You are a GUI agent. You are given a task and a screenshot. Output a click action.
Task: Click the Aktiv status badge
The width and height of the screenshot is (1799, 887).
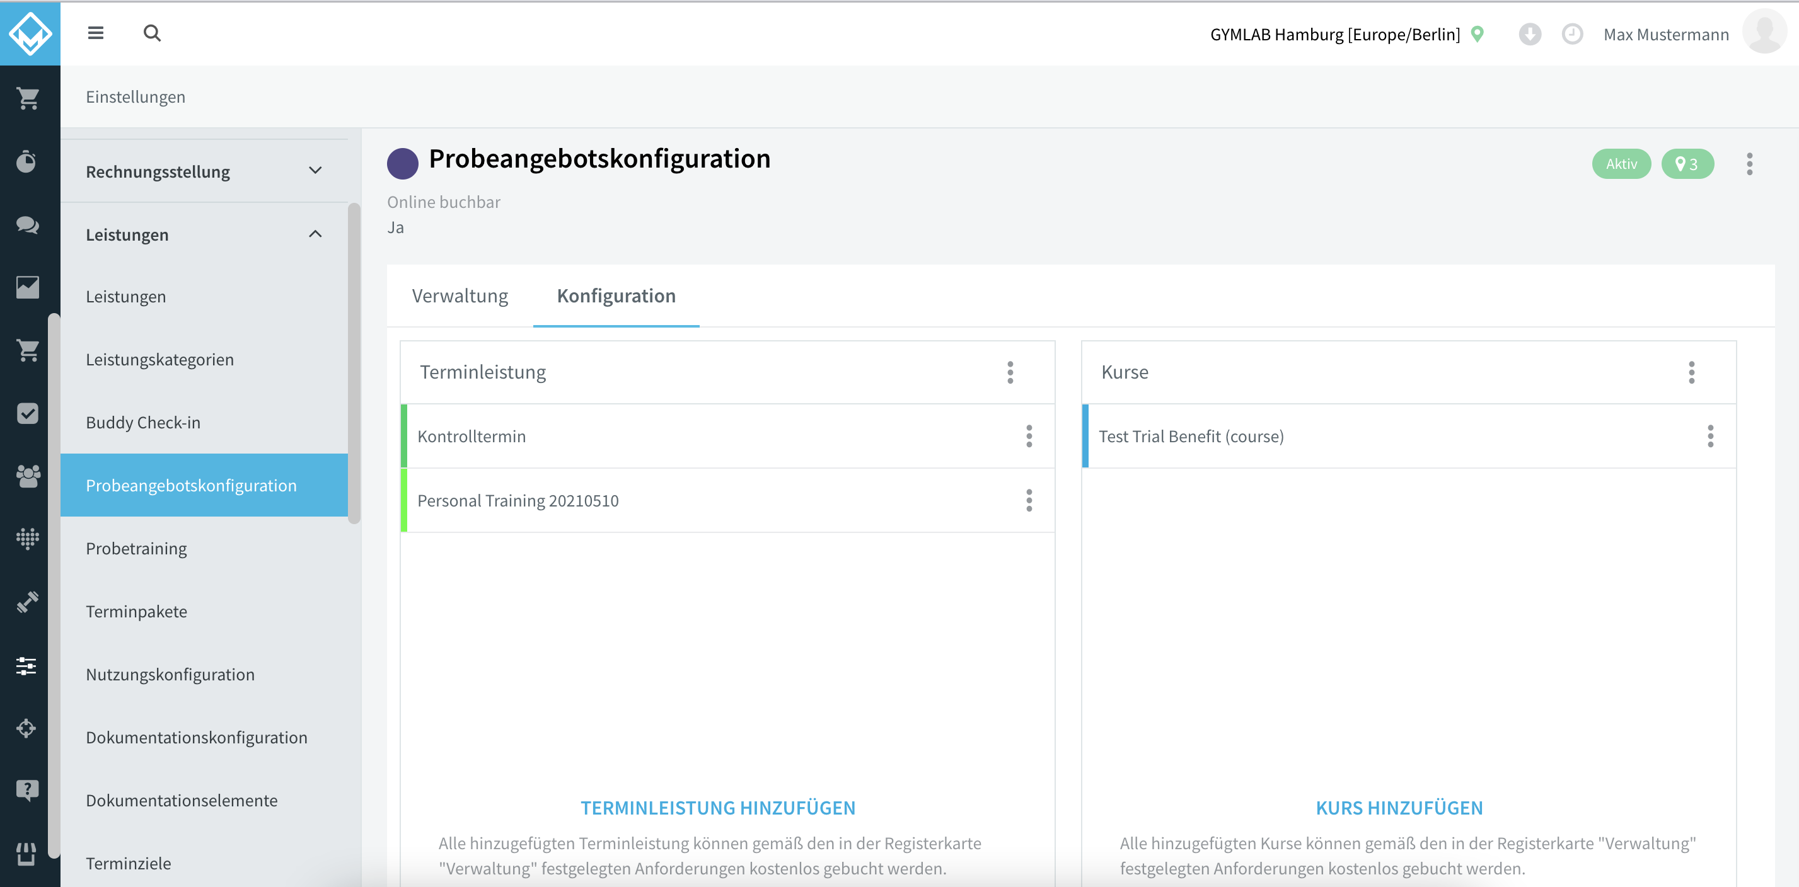(1621, 164)
